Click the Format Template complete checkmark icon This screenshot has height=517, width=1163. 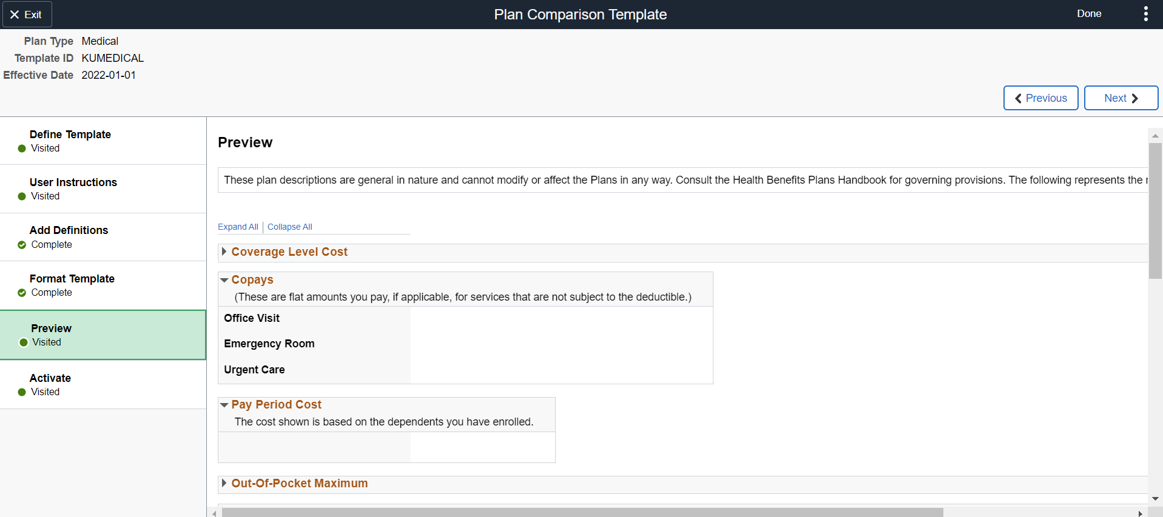pyautogui.click(x=22, y=293)
